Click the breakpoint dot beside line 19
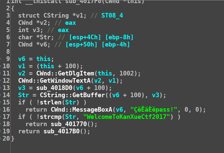Image resolution: width=224 pixels, height=153 pixels. coord(1,131)
